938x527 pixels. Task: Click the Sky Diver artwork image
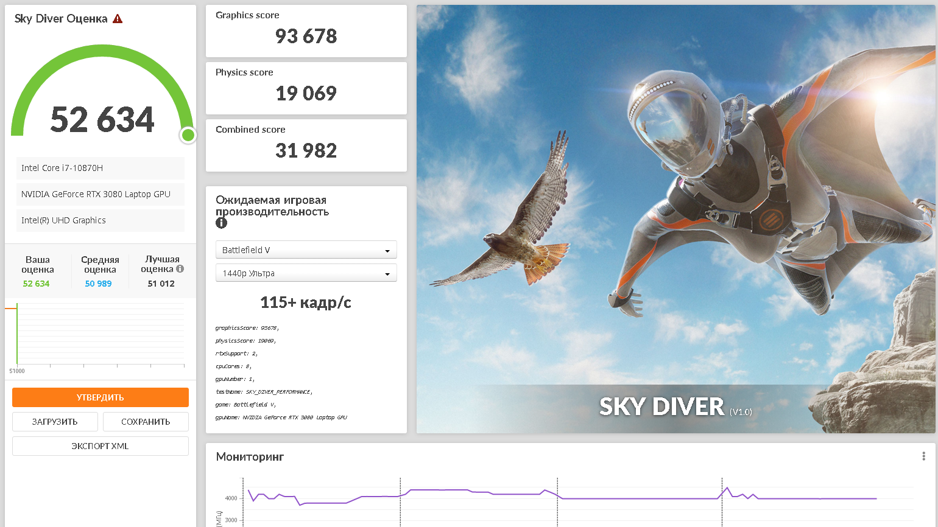(x=675, y=219)
